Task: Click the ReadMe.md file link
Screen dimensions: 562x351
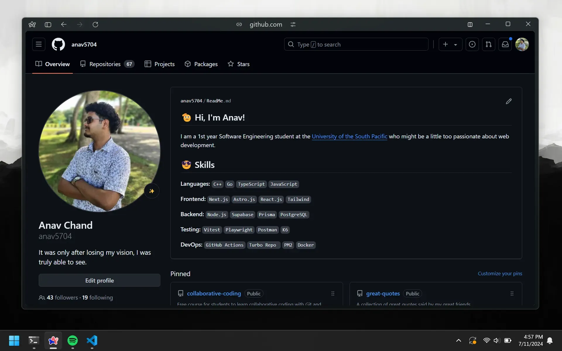Action: [x=219, y=101]
